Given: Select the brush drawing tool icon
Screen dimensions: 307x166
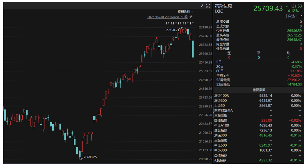Looking at the screenshot, I should pyautogui.click(x=202, y=6).
